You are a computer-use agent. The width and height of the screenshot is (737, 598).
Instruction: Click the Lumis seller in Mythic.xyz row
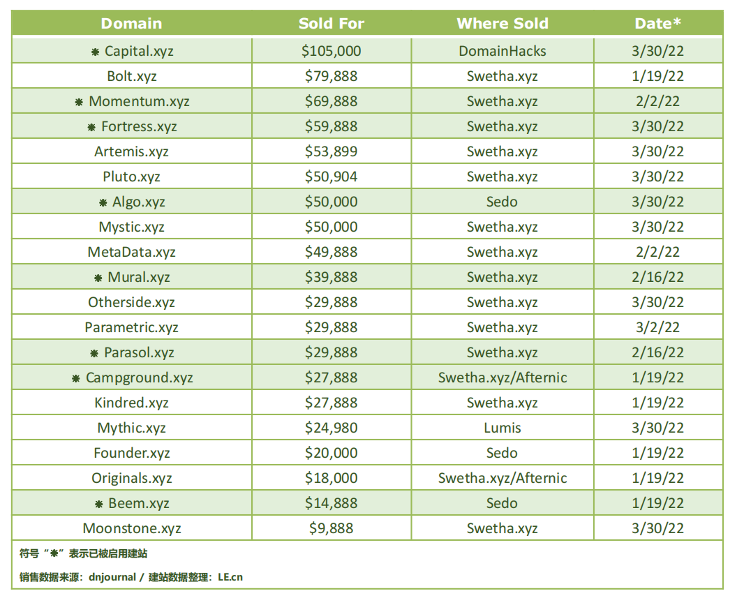(502, 428)
